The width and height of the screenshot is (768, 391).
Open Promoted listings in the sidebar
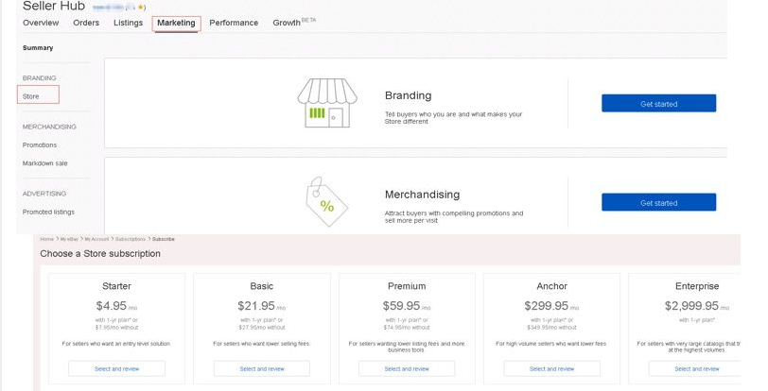pyautogui.click(x=48, y=212)
